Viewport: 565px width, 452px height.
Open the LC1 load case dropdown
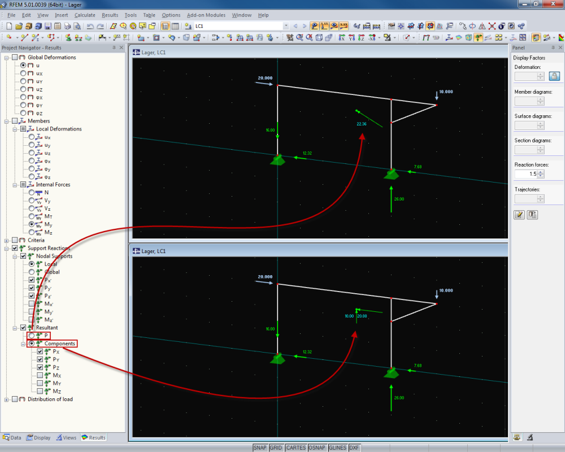[286, 26]
